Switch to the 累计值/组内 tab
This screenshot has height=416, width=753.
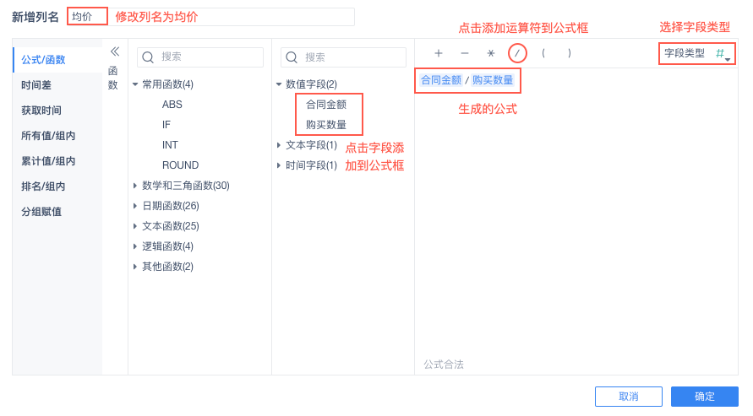(48, 161)
